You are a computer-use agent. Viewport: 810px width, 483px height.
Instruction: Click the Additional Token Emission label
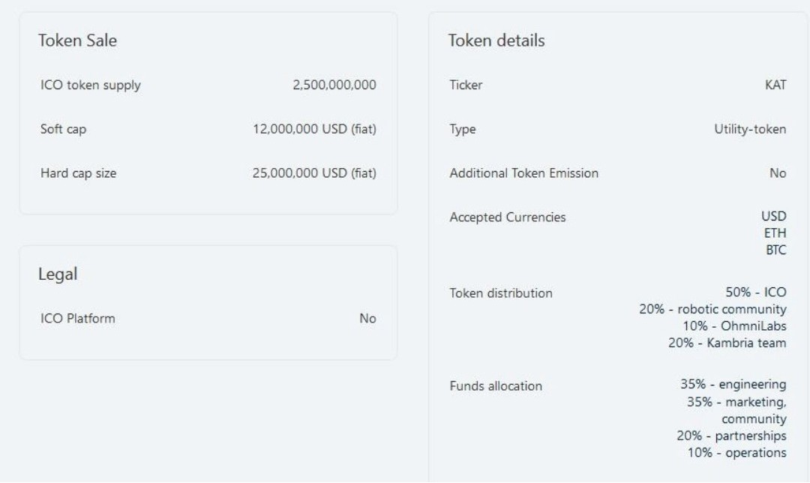click(x=523, y=173)
